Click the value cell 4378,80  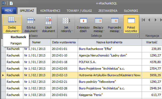click(x=152, y=62)
